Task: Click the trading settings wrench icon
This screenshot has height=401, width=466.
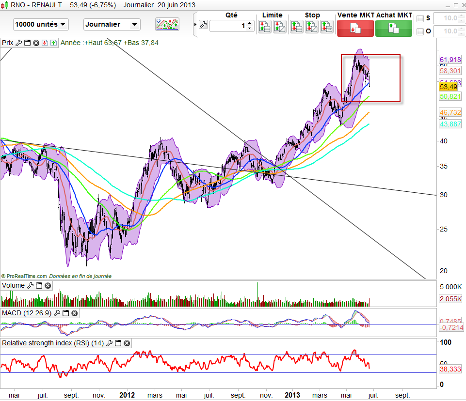Action: point(203,25)
